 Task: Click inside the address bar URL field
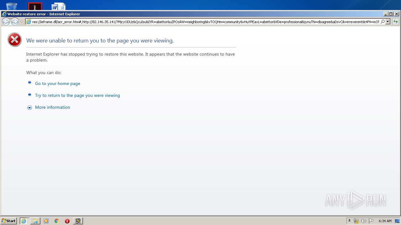[206, 22]
